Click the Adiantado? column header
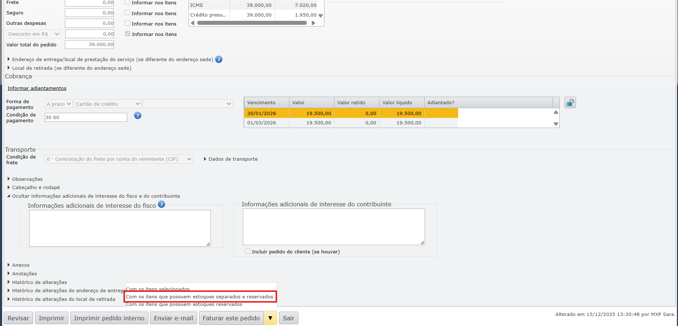 pos(488,103)
